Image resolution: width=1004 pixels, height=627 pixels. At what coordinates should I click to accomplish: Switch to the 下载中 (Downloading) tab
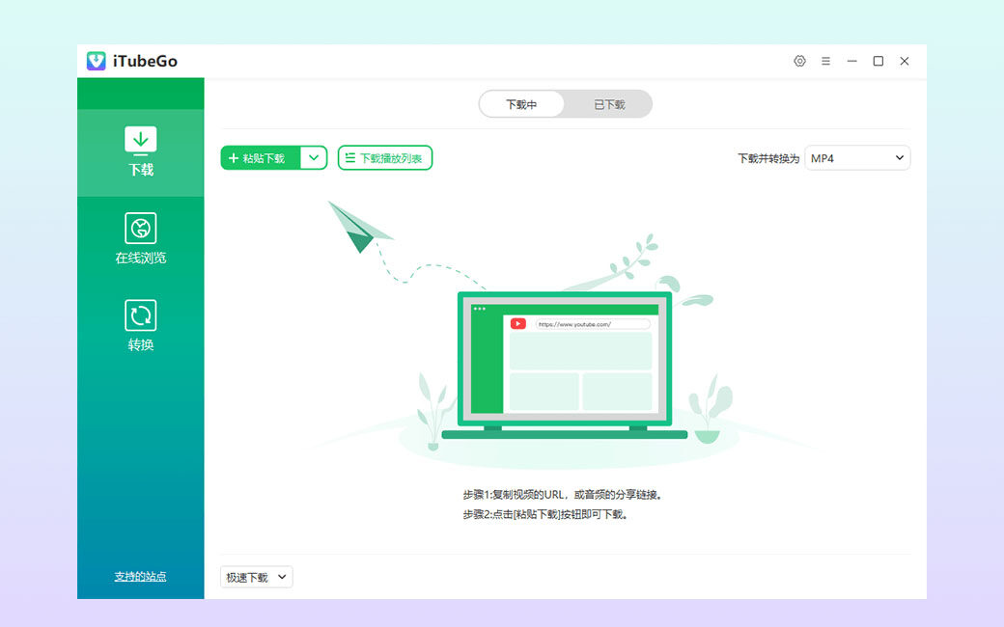pos(521,104)
